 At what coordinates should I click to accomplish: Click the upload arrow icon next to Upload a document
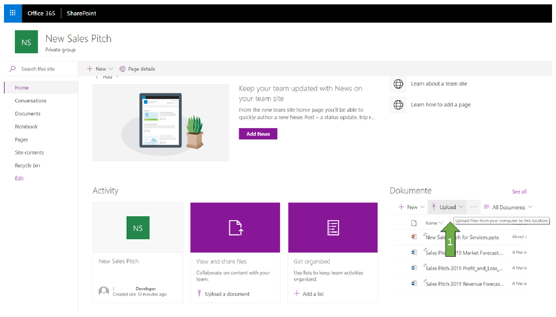[199, 294]
